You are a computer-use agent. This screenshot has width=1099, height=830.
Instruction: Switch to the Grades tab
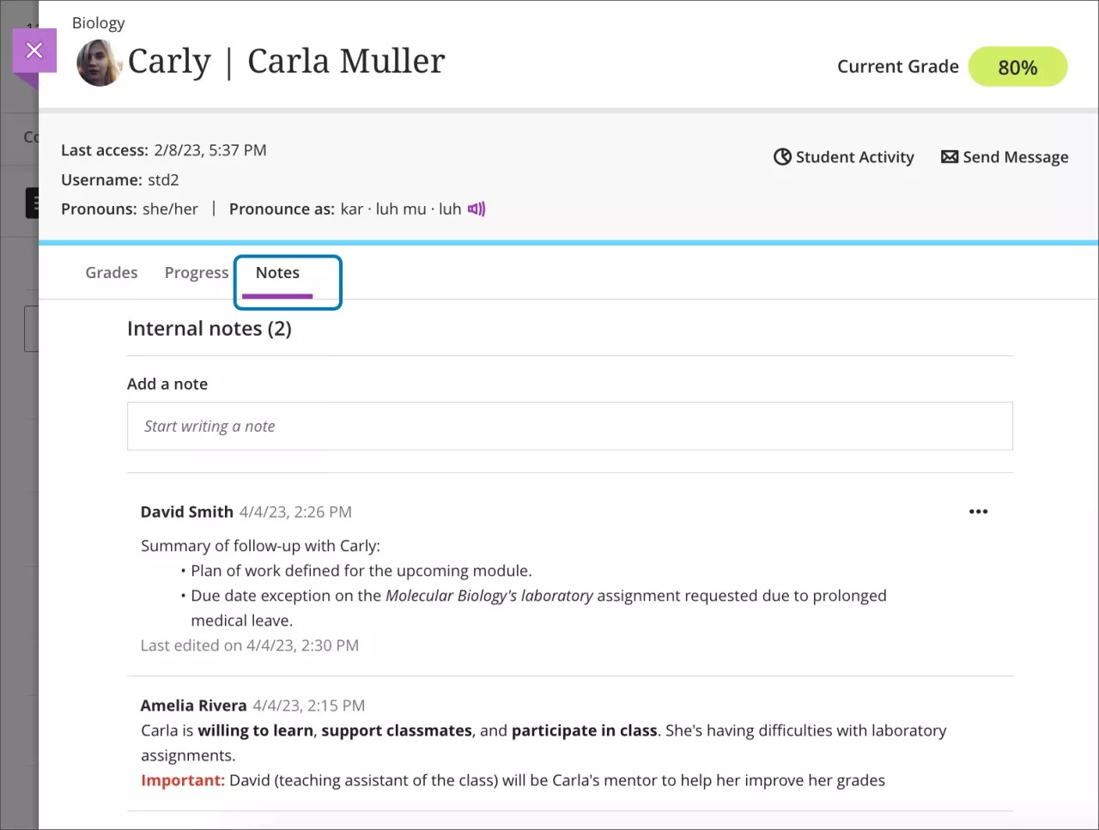tap(111, 272)
